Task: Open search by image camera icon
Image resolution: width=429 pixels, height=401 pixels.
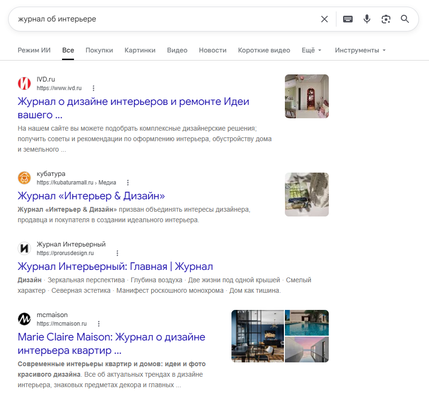Action: pyautogui.click(x=386, y=19)
